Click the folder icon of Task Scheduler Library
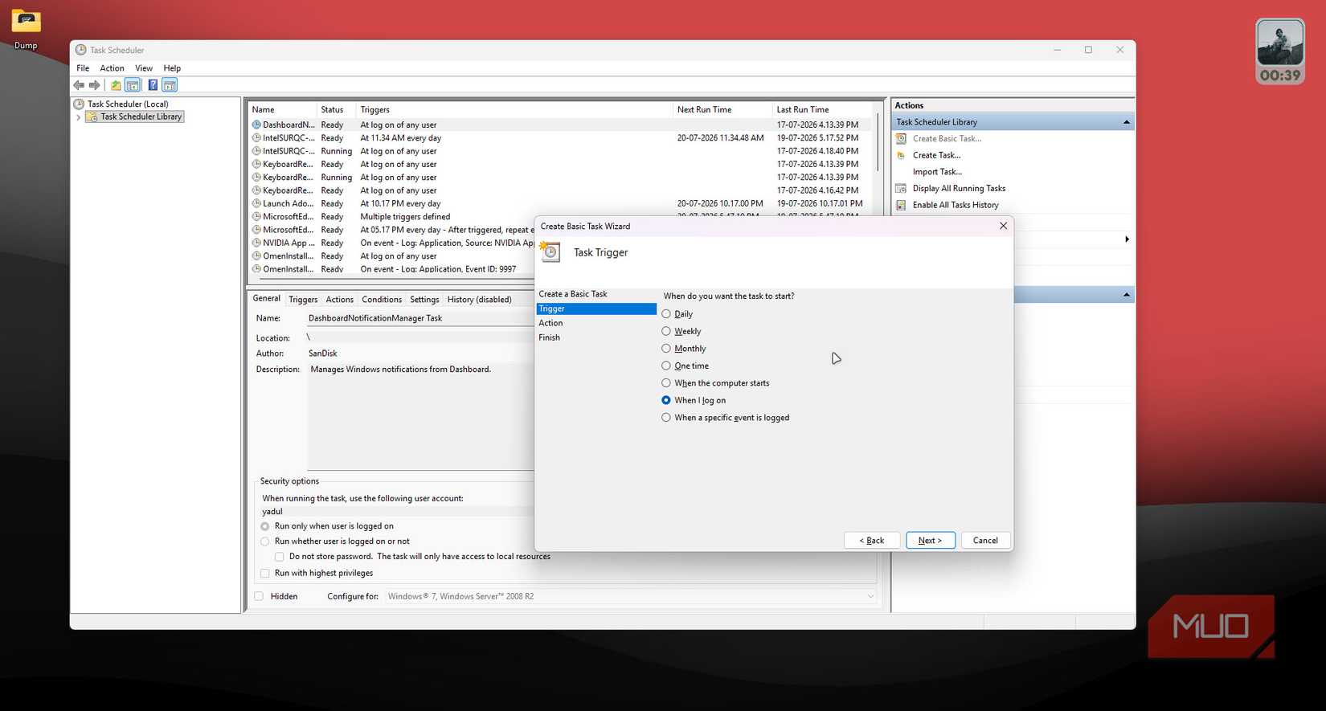The width and height of the screenshot is (1326, 711). point(92,116)
